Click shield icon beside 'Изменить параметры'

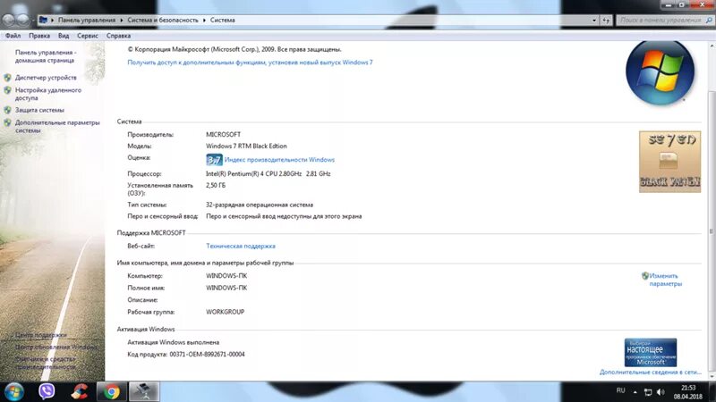tap(644, 276)
